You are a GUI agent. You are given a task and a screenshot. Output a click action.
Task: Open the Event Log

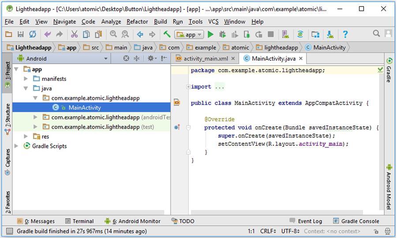(306, 221)
